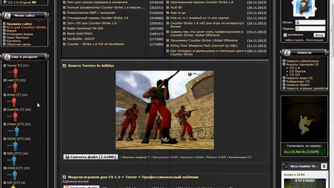Click the VK 'B' icon in the widget
The width and height of the screenshot is (334, 188).
tap(324, 166)
